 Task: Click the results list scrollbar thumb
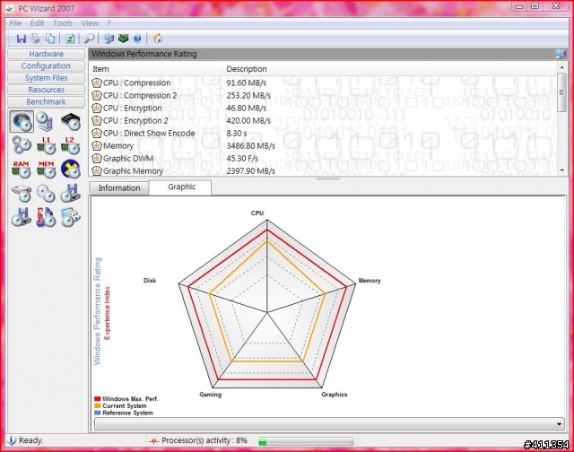[x=561, y=92]
